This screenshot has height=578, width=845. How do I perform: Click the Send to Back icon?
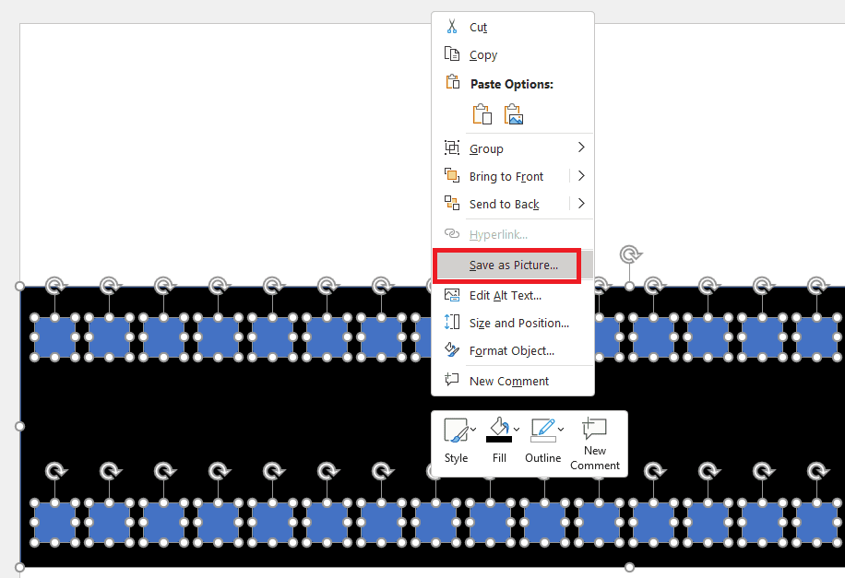(x=452, y=203)
